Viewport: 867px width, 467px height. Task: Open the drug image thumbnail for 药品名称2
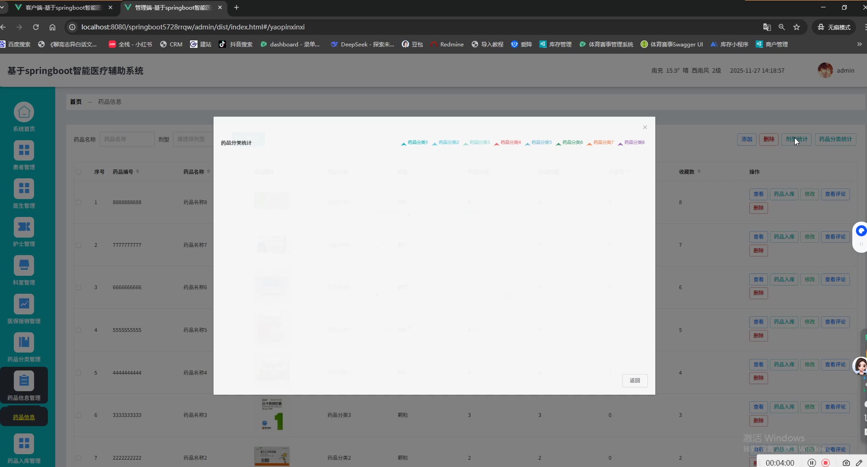pyautogui.click(x=272, y=456)
